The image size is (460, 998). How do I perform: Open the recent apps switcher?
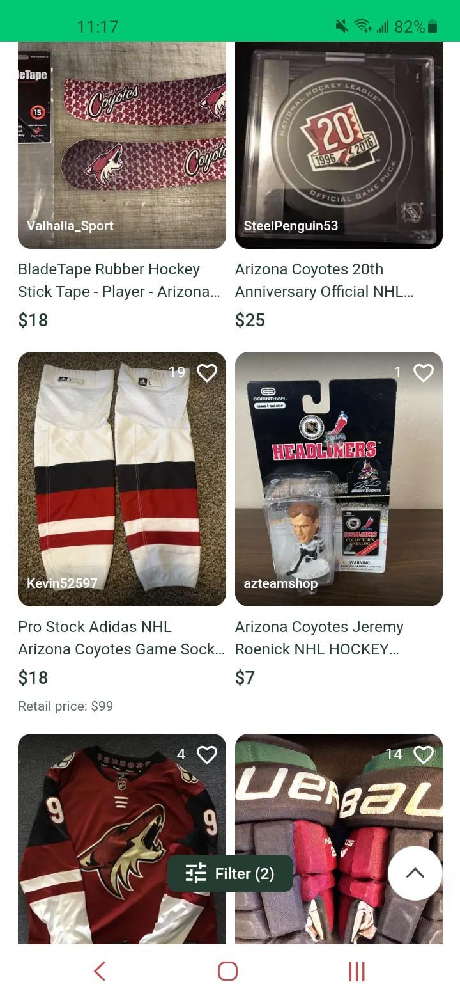(x=356, y=971)
